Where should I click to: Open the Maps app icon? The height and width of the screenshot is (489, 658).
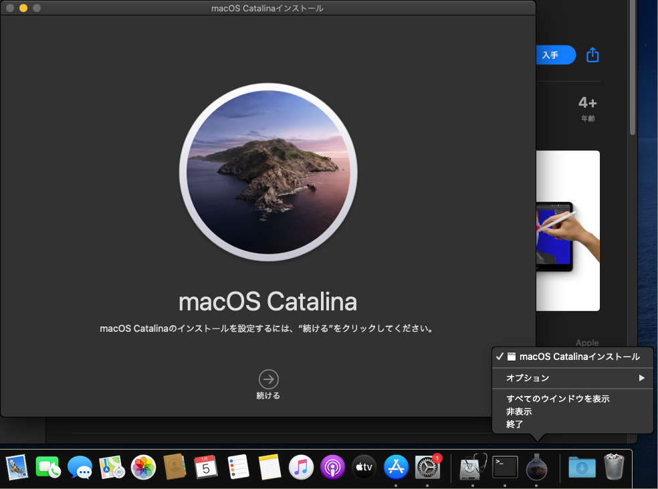[112, 467]
